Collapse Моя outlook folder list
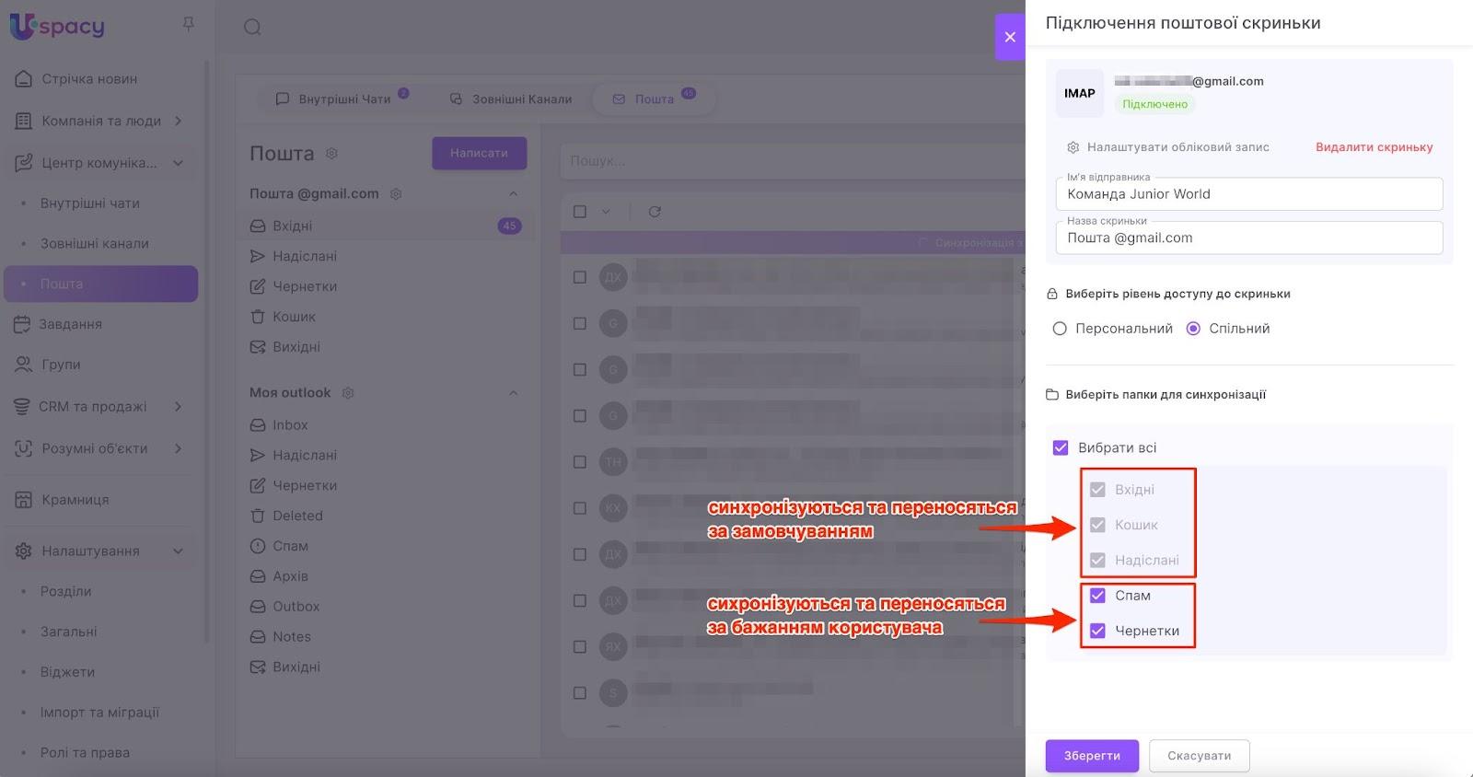Screen dimensions: 1473x777 pos(514,393)
